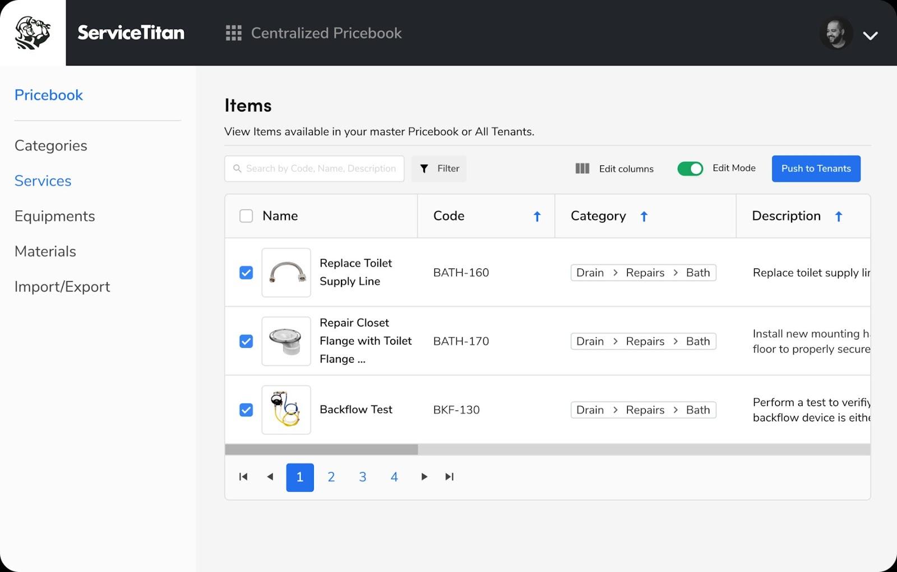Select all items via header checkbox

(246, 216)
